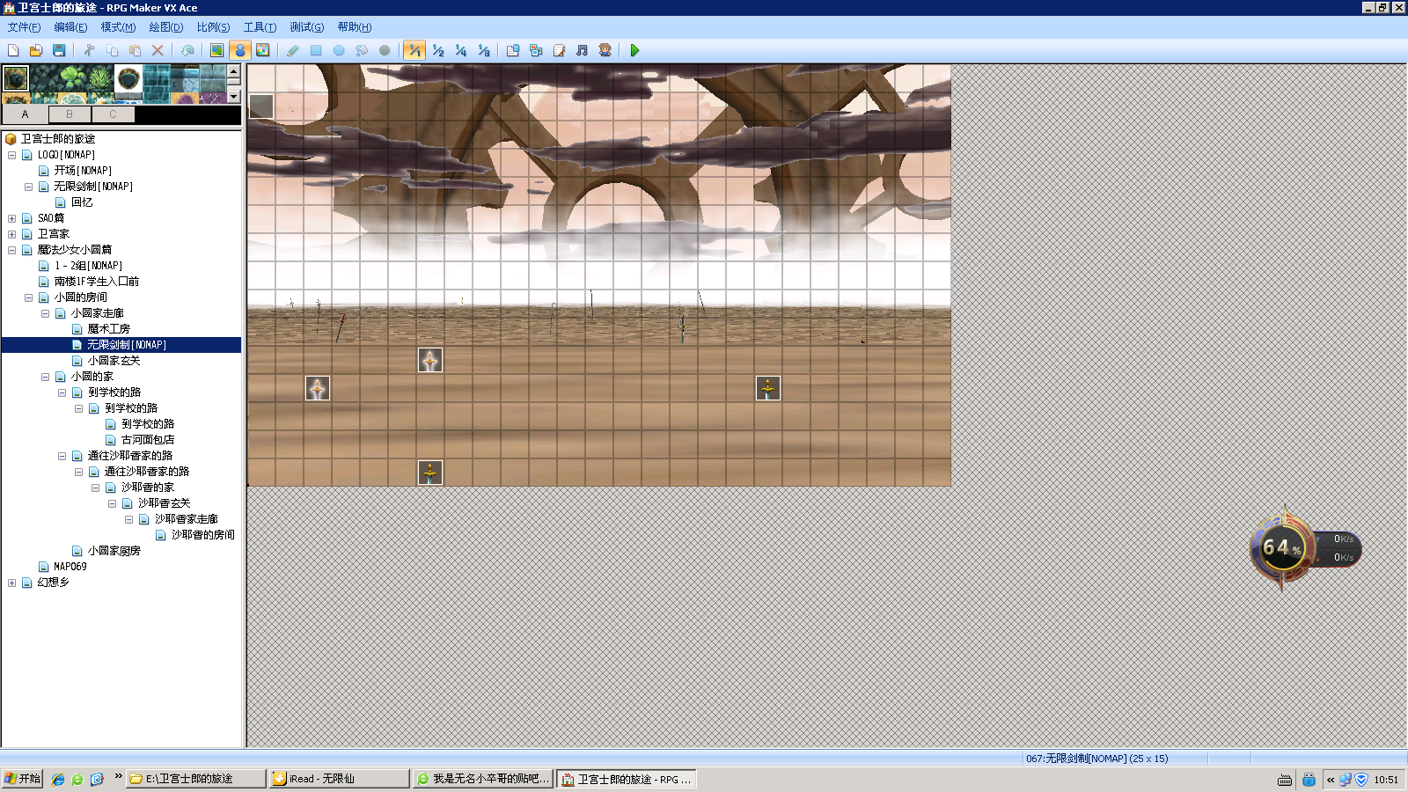Screen dimensions: 1408x792
Task: Open the 文件(F) menu
Action: [x=24, y=27]
